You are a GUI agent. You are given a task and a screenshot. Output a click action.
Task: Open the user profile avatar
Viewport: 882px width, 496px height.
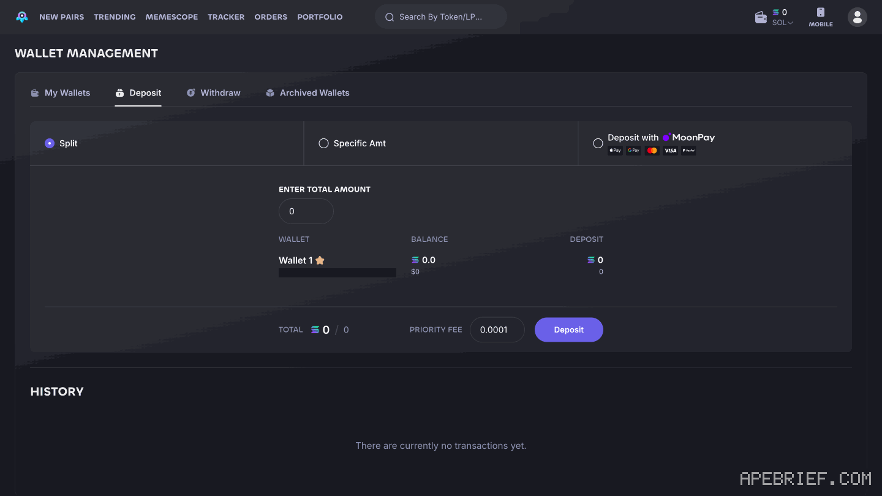click(x=858, y=17)
